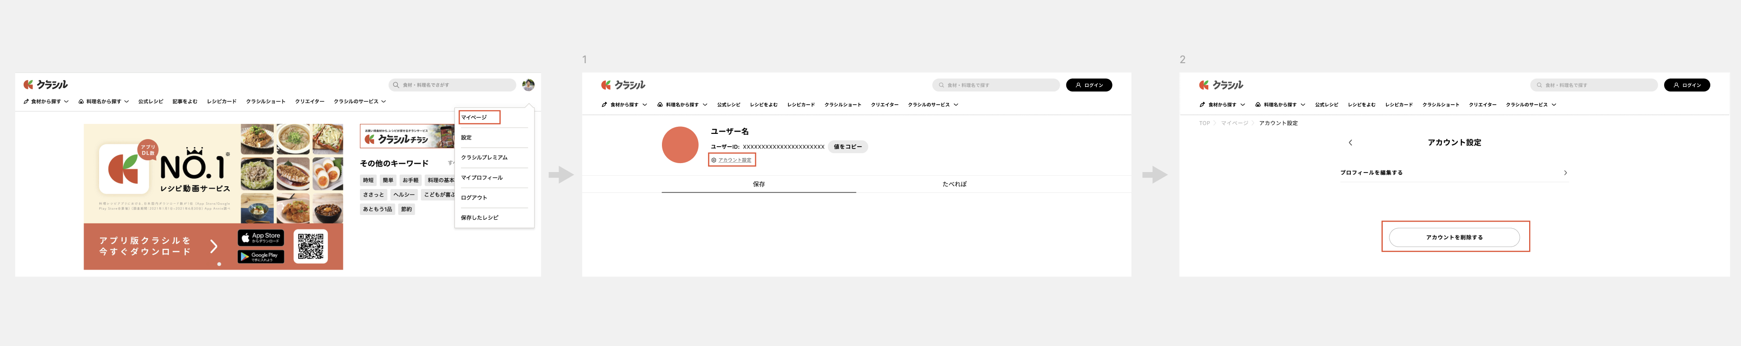Switch to the 保存 tab
The width and height of the screenshot is (1741, 346).
(758, 184)
